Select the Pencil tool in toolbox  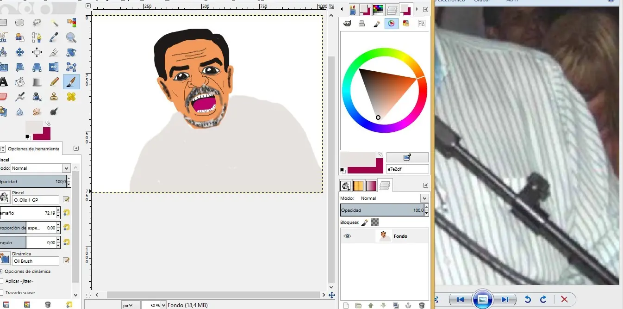click(x=54, y=82)
